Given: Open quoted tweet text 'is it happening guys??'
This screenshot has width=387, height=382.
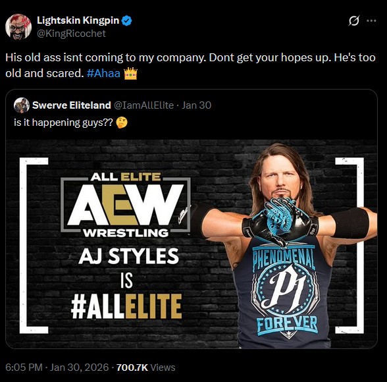Looking at the screenshot, I should 63,123.
